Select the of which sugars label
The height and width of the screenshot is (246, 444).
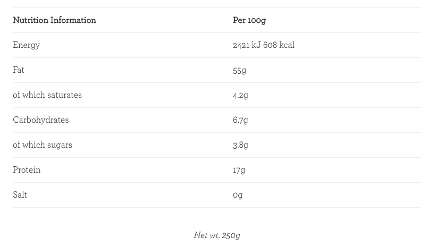click(x=43, y=145)
